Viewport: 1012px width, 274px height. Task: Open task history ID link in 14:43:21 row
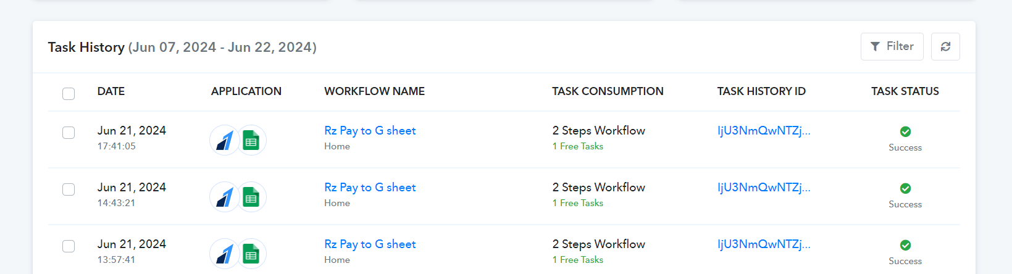pyautogui.click(x=764, y=187)
